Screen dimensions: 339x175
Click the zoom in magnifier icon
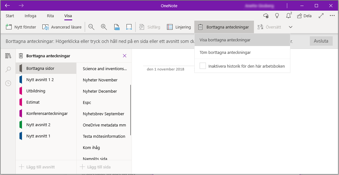[x=104, y=27]
